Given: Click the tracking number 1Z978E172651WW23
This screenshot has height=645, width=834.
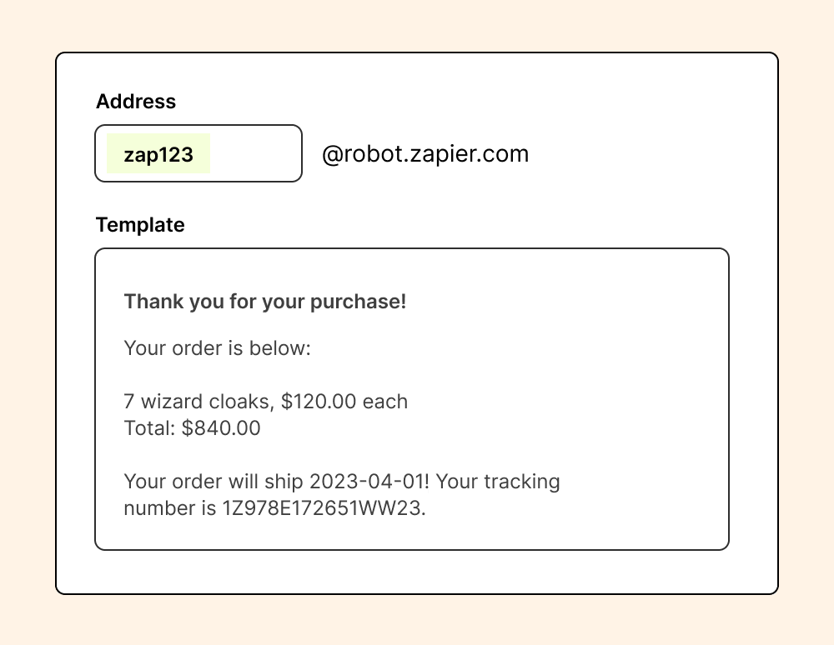Looking at the screenshot, I should (x=324, y=508).
